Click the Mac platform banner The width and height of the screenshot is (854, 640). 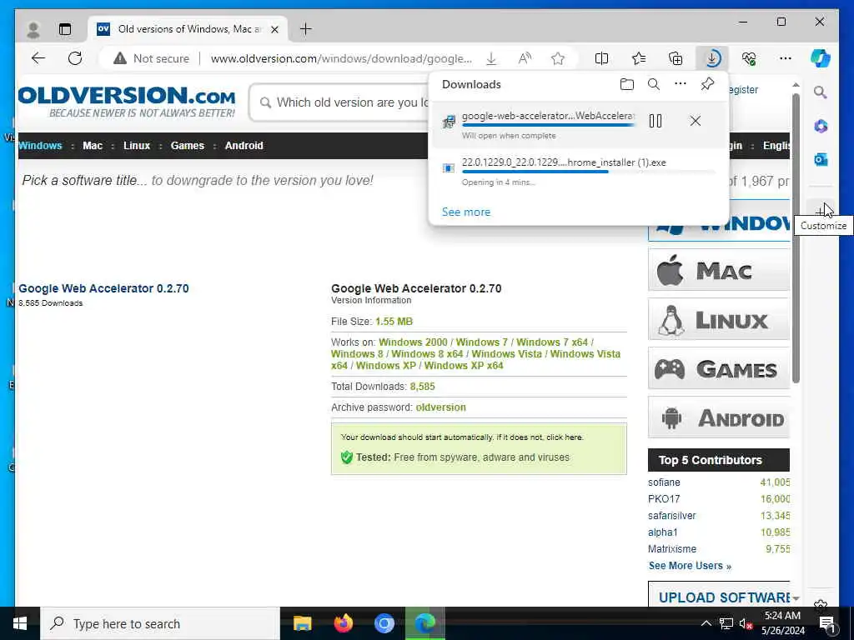coord(719,270)
